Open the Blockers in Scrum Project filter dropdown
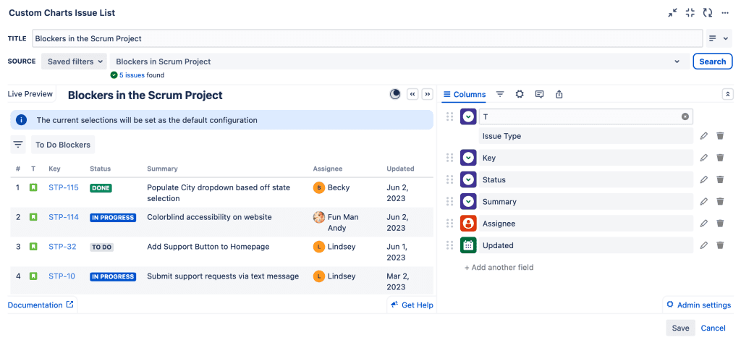 [x=397, y=61]
